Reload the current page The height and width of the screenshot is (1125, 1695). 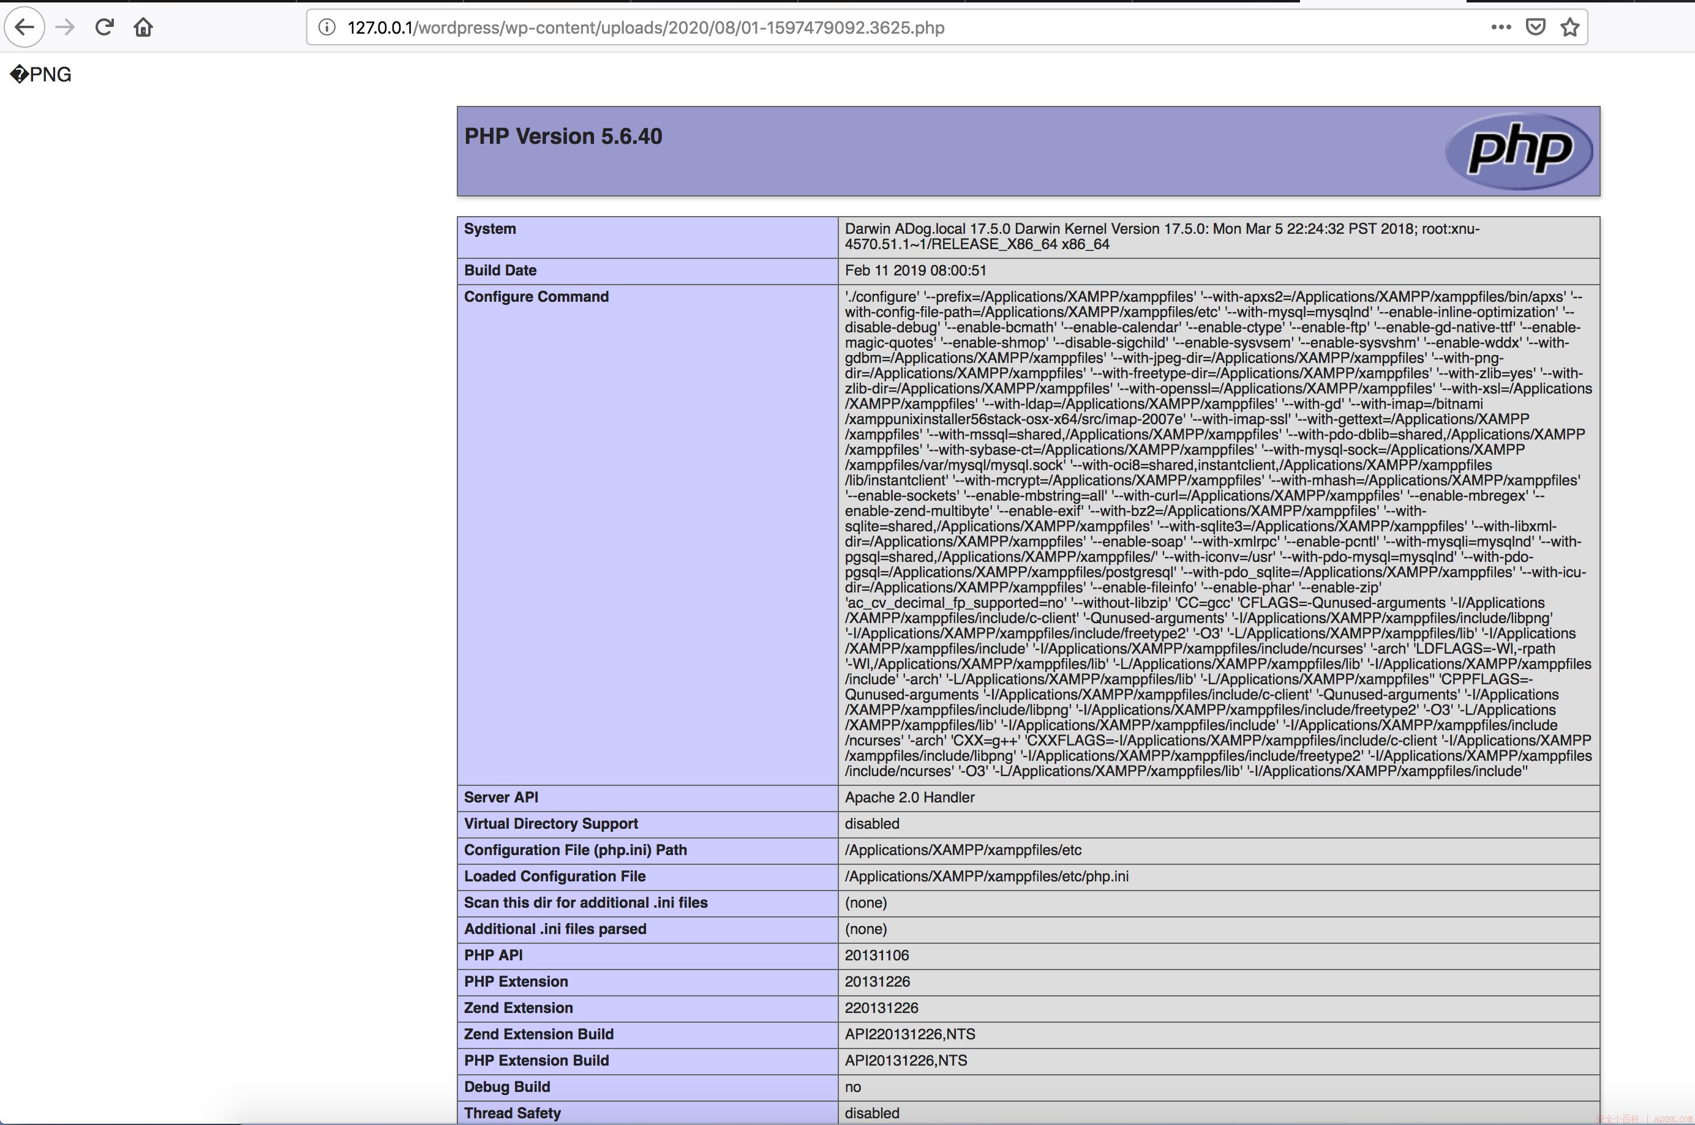105,28
